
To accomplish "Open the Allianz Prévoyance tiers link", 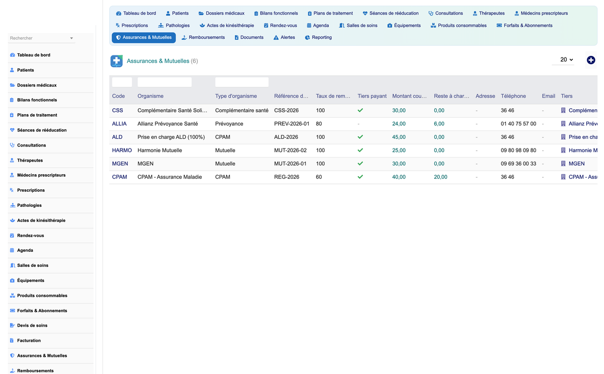I will click(583, 124).
